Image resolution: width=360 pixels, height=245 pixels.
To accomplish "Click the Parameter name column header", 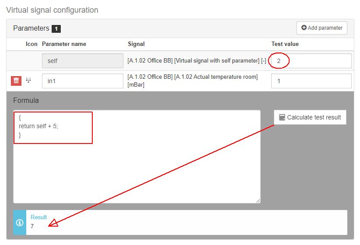I will [x=64, y=44].
